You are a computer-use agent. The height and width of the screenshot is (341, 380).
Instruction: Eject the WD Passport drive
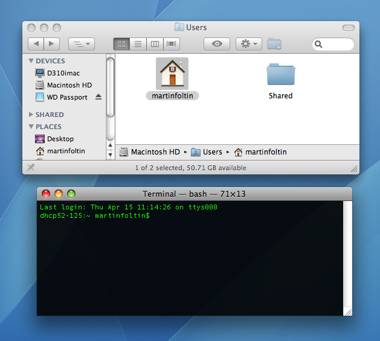pos(98,97)
